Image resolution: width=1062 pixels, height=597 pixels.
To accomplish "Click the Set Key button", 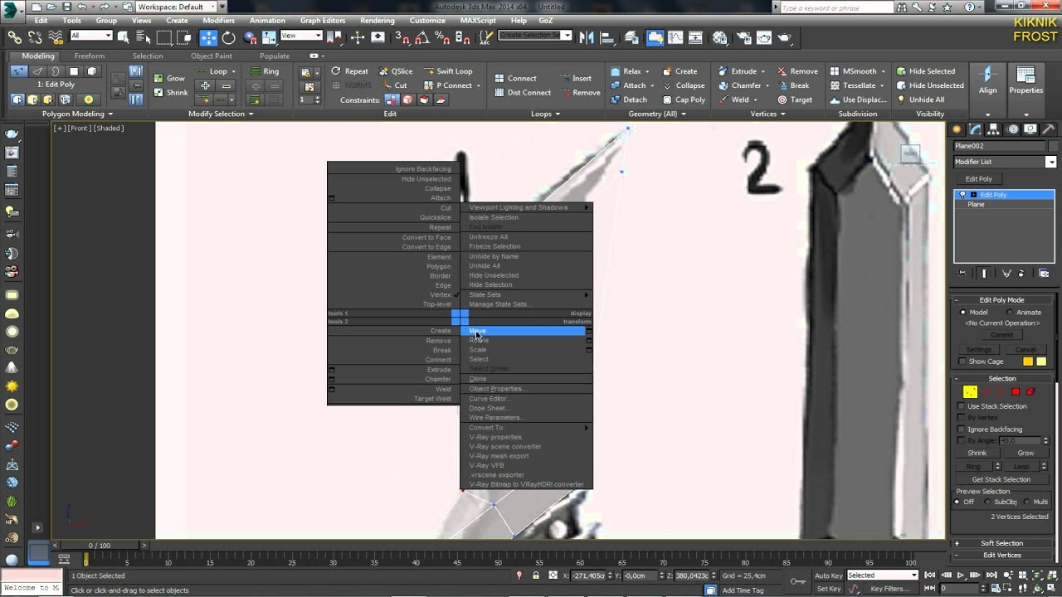I will click(828, 589).
